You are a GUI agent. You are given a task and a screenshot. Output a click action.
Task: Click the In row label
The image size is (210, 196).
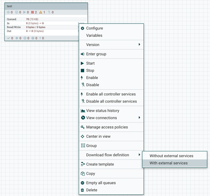8,23
